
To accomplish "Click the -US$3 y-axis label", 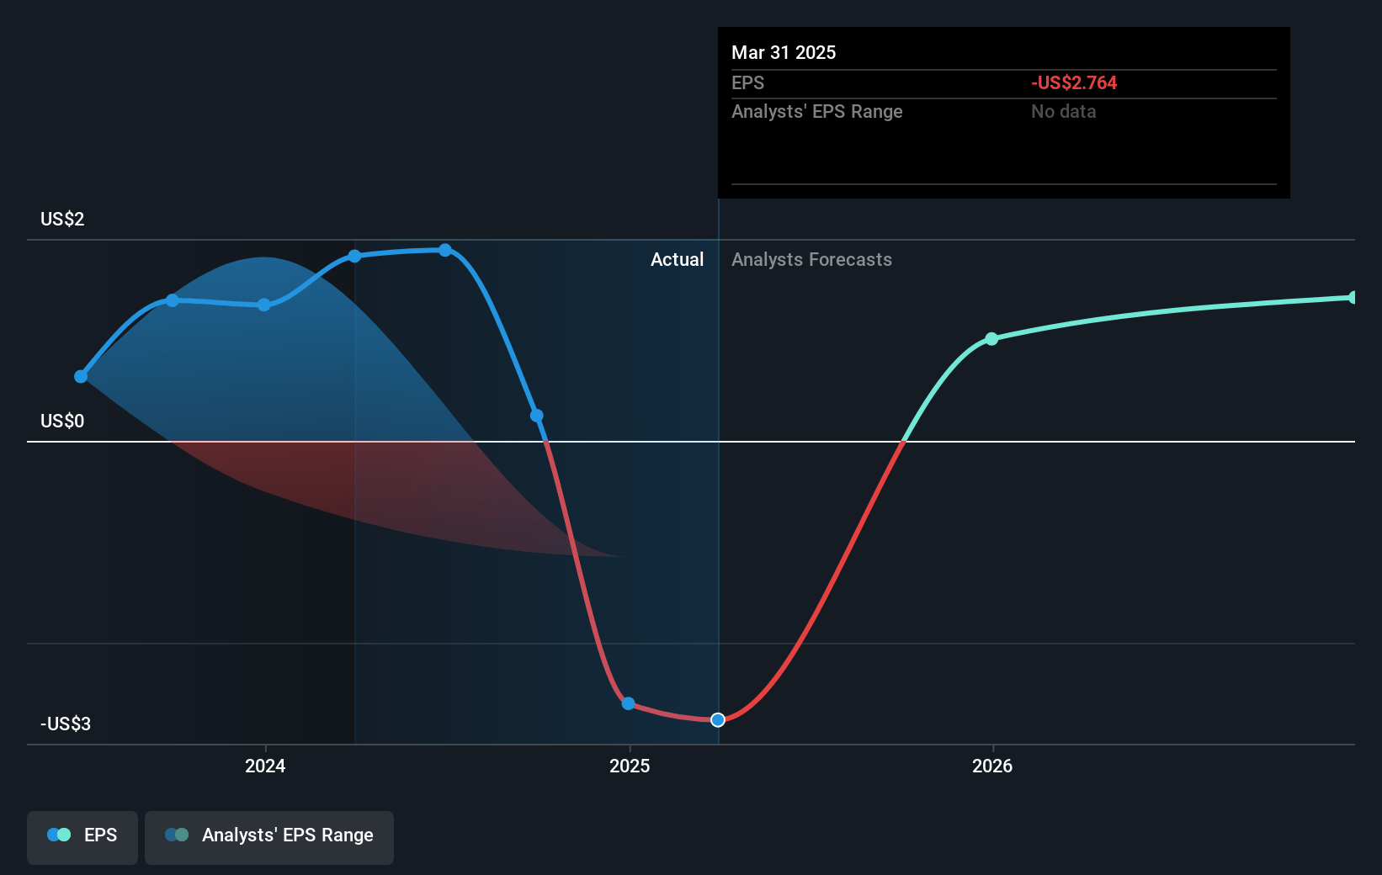I will (x=66, y=724).
